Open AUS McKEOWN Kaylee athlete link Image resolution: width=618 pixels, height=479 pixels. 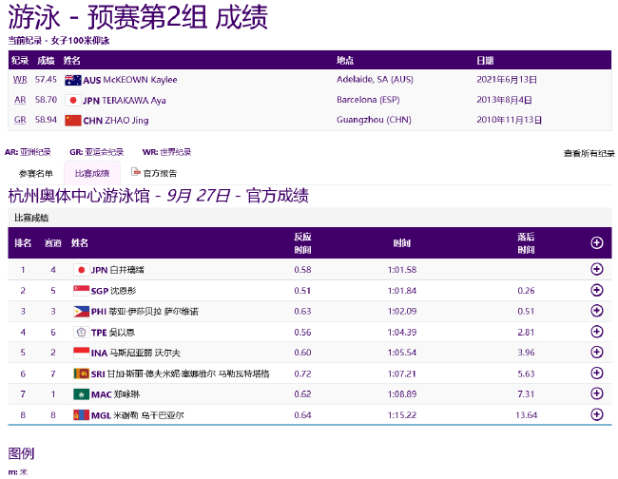(x=130, y=80)
